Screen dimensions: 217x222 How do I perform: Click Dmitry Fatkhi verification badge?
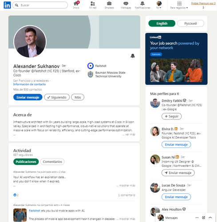click(x=185, y=100)
